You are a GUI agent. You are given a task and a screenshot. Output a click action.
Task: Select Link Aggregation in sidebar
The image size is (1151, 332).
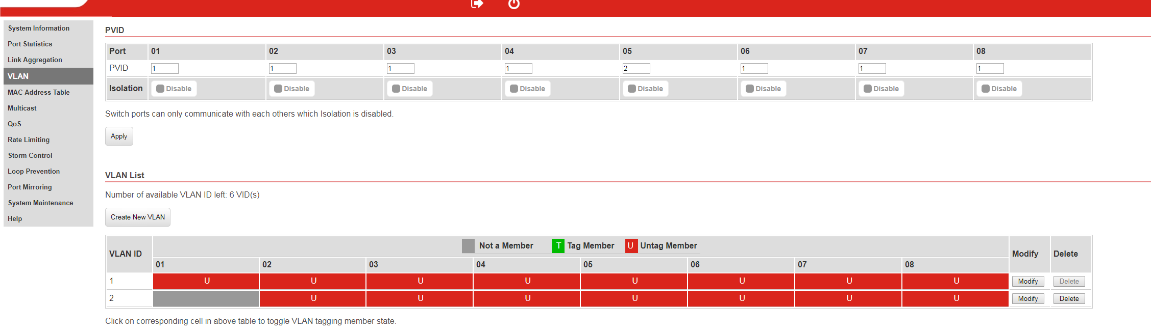tap(35, 60)
